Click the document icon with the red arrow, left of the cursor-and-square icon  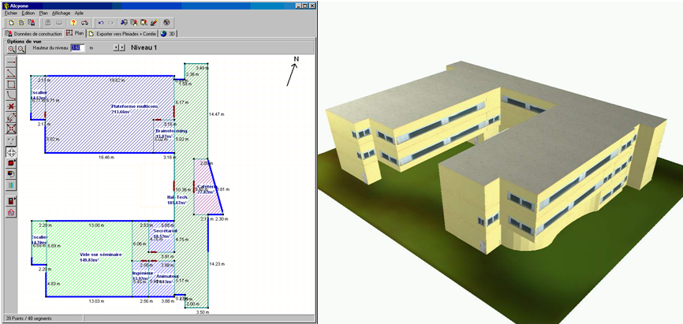[x=134, y=23]
